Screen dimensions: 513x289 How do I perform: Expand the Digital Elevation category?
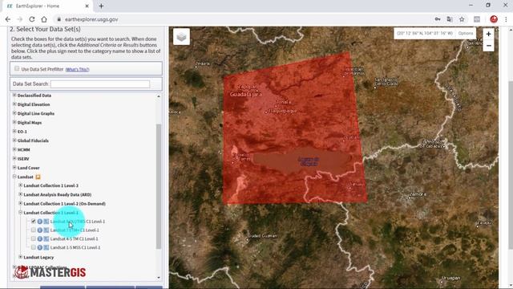(x=14, y=104)
